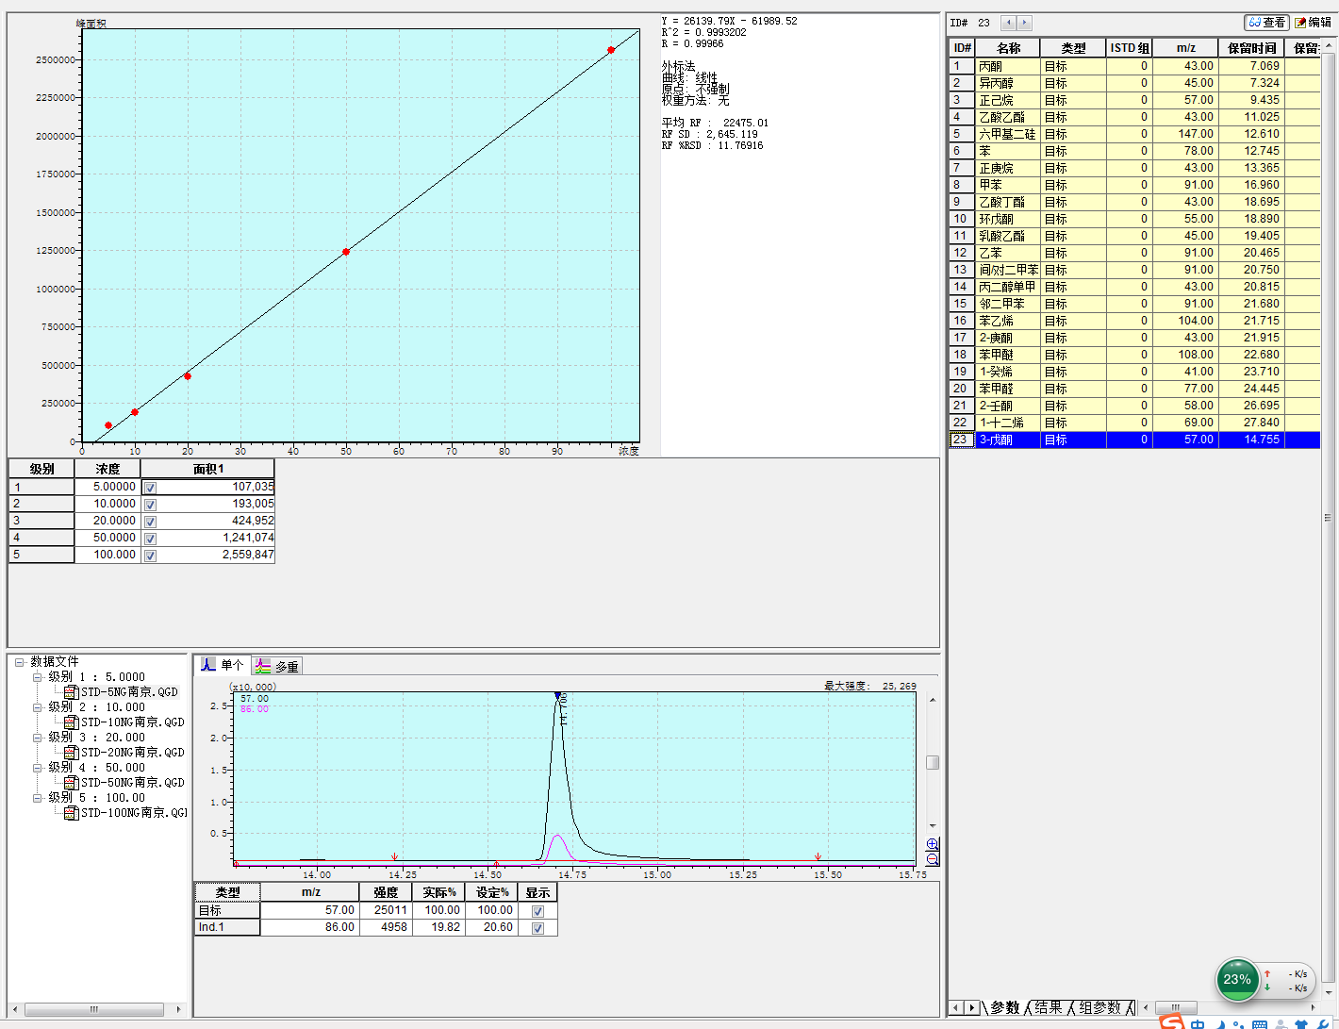
Task: Toggle Sogou 中 Chinese mode icon
Action: (1198, 1024)
